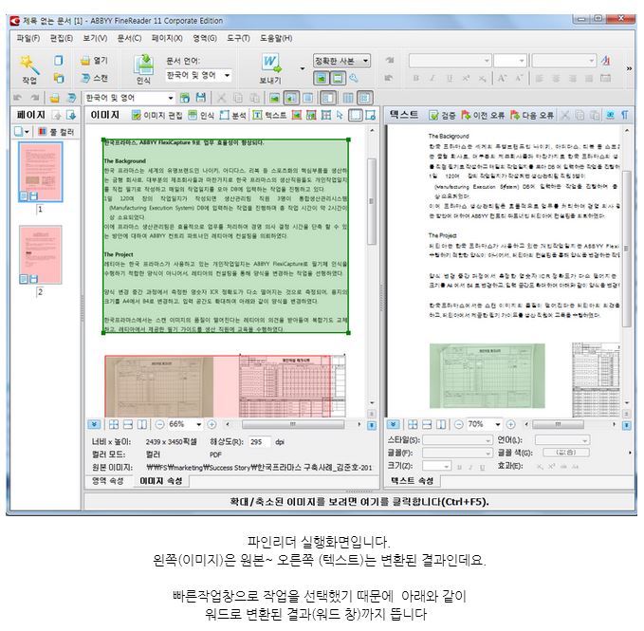The image size is (644, 631).
Task: Click the cut scissors icon in toolbar
Action: (x=221, y=98)
